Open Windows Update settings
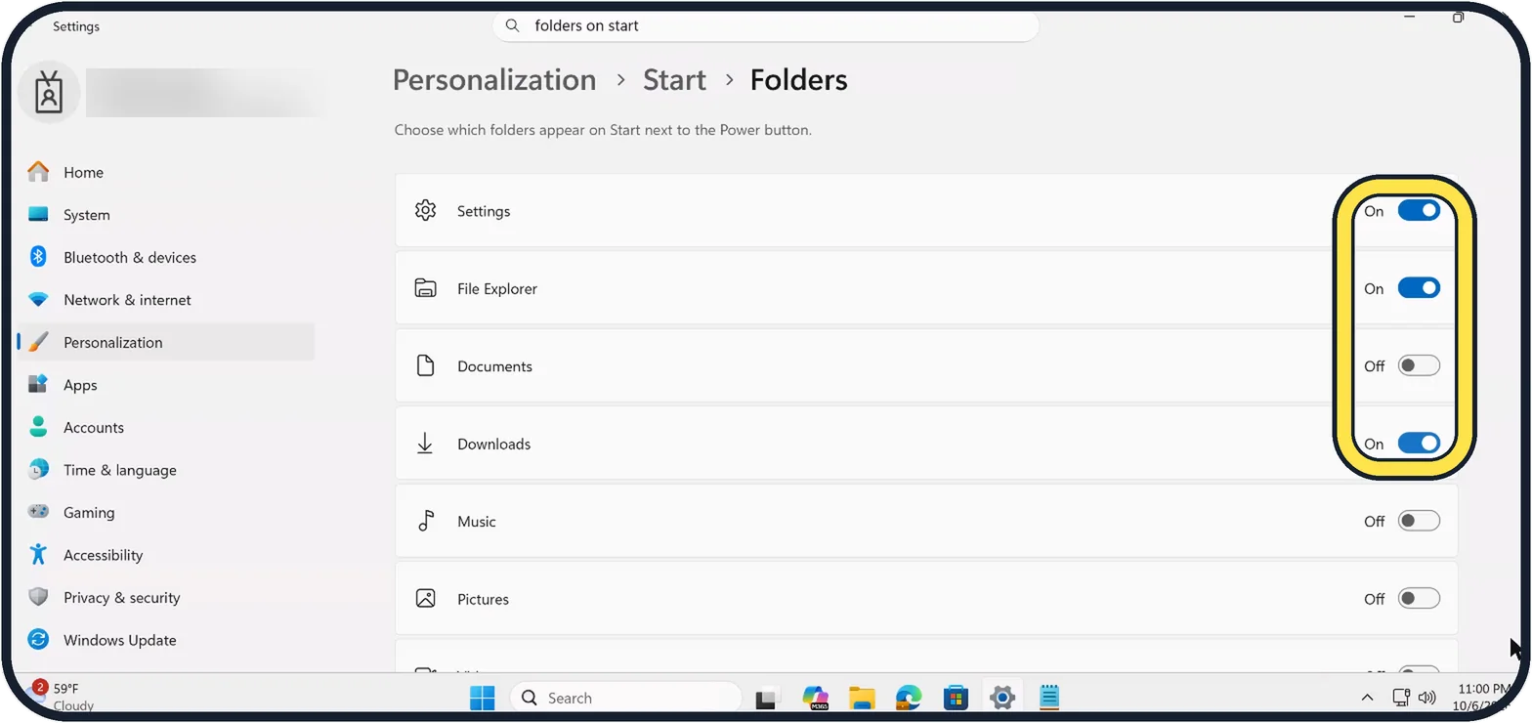Screen dimensions: 1532x723 point(166,640)
